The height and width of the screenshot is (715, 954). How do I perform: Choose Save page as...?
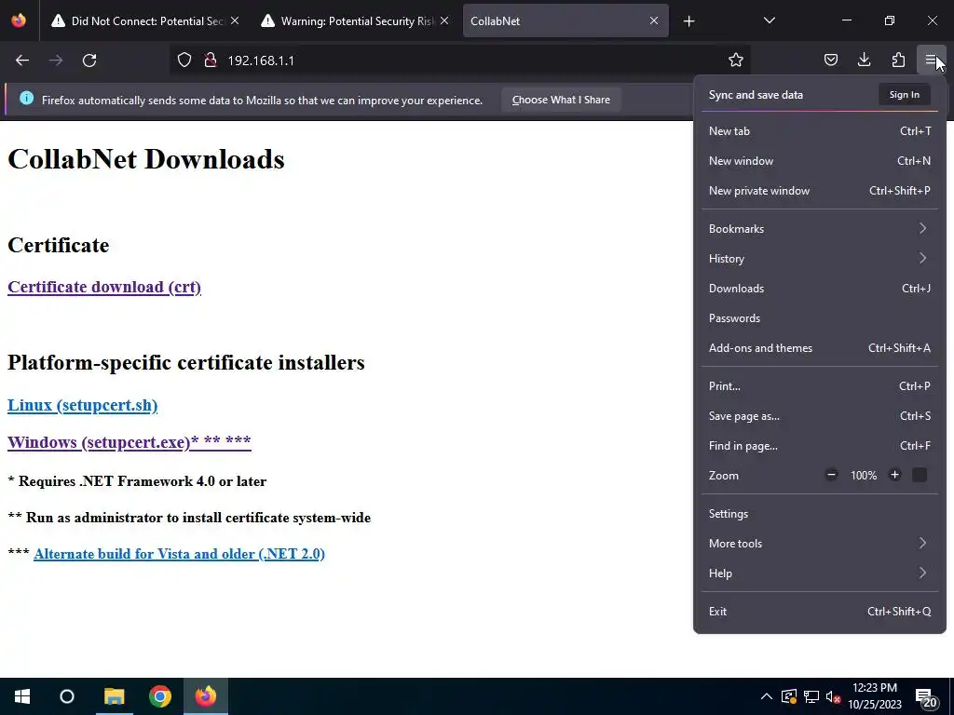tap(820, 416)
